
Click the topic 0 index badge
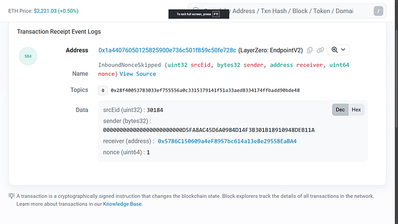tap(103, 90)
